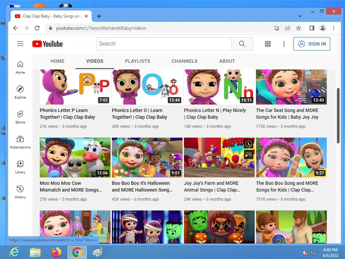Open Phonics Letter P video title
345x259 pixels.
[67, 114]
